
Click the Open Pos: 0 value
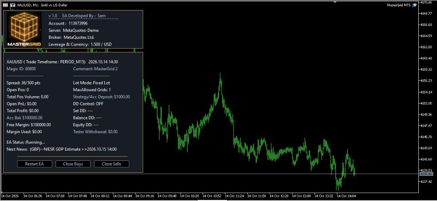point(18,90)
